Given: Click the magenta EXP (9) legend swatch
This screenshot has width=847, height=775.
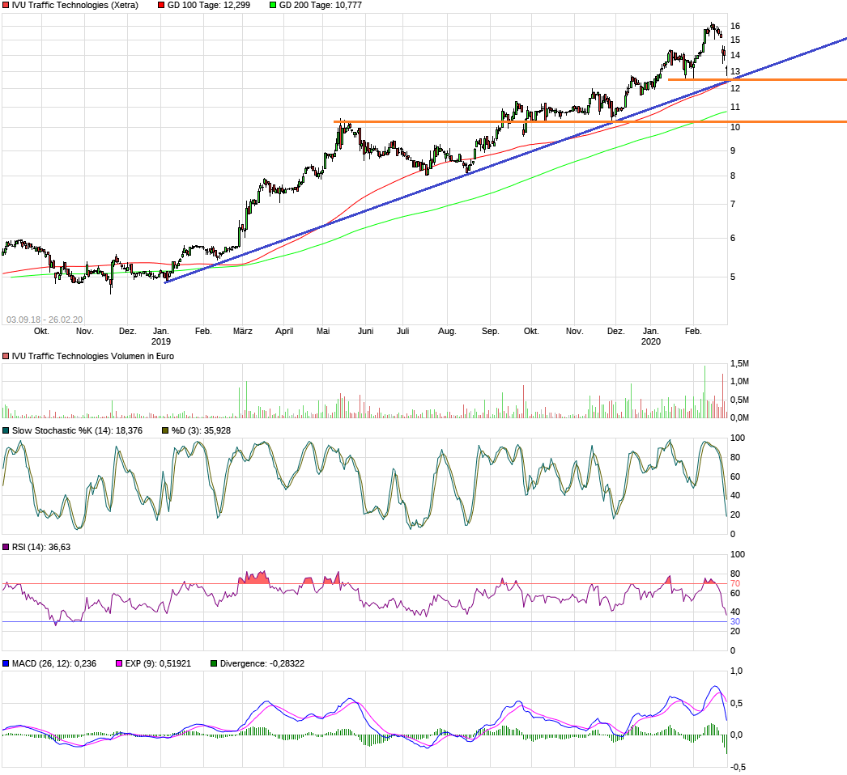Looking at the screenshot, I should point(119,663).
